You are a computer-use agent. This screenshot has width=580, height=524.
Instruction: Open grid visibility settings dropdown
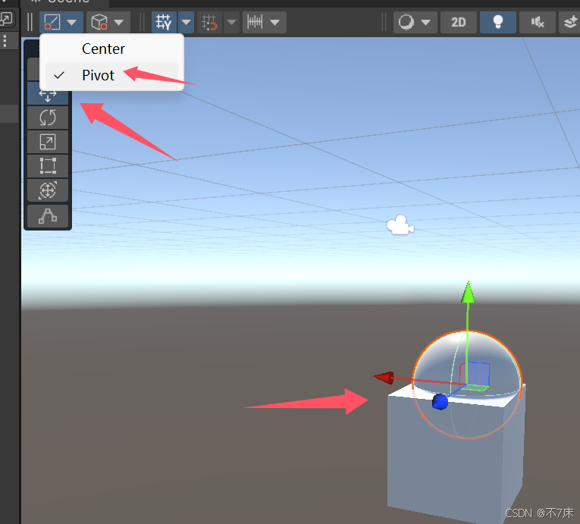click(186, 22)
